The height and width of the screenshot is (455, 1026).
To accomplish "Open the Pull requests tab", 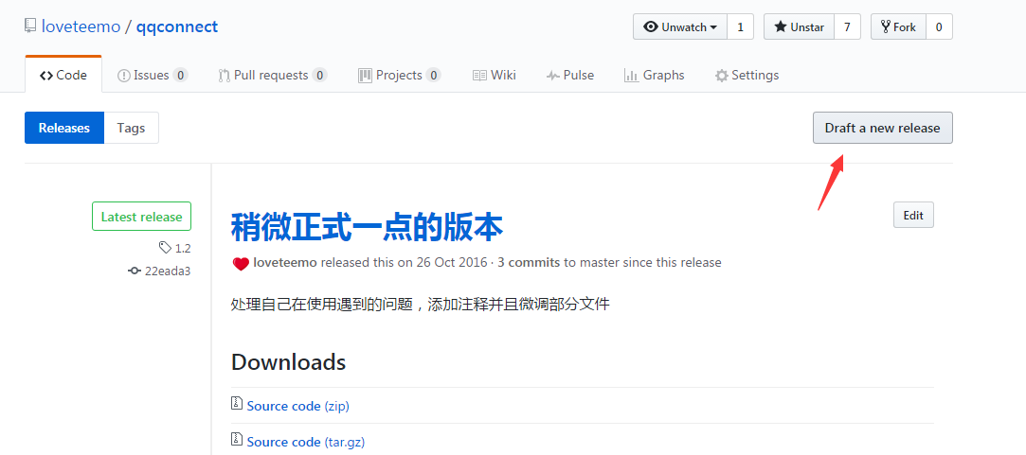I will [x=272, y=75].
